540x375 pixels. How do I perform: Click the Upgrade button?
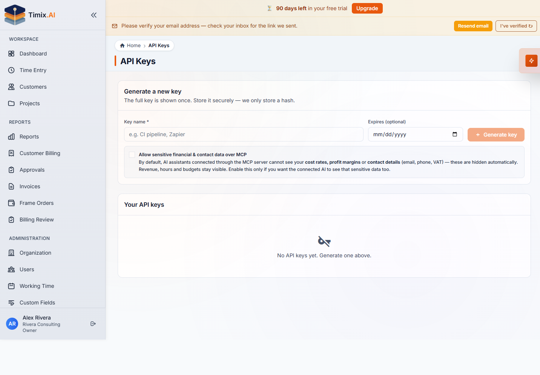[367, 8]
